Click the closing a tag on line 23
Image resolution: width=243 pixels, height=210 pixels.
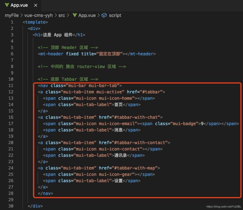coord(43,162)
